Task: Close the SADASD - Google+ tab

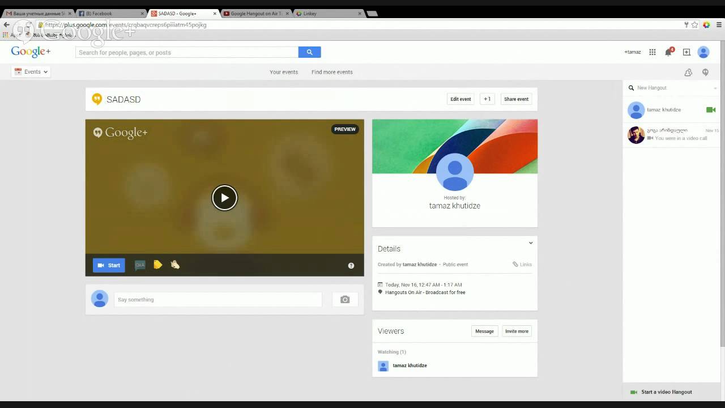Action: click(215, 14)
